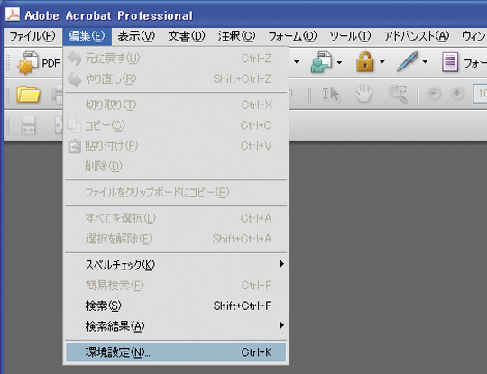Expand the review person icon dropdown arrow
Screen dimensions: 487x374
pyautogui.click(x=339, y=62)
